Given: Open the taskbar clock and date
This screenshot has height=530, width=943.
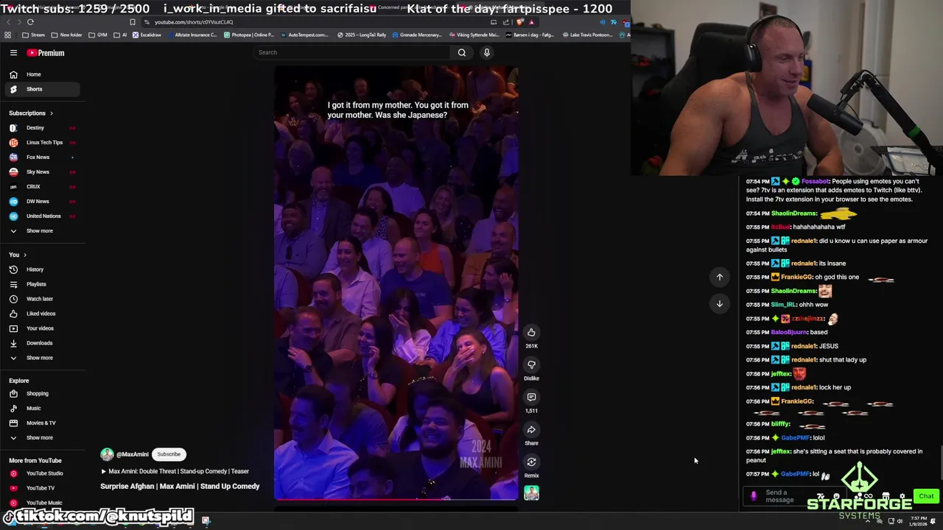Looking at the screenshot, I should point(919,521).
